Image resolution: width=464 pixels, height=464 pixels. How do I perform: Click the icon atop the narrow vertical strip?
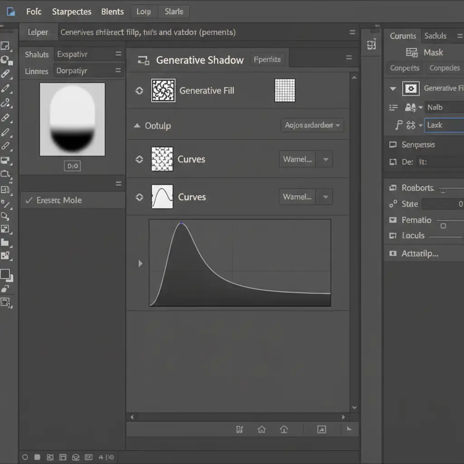coord(372,44)
